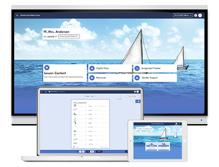Click the second white button in laptop bottom bar
Image resolution: width=219 pixels, height=167 pixels.
coord(83,152)
